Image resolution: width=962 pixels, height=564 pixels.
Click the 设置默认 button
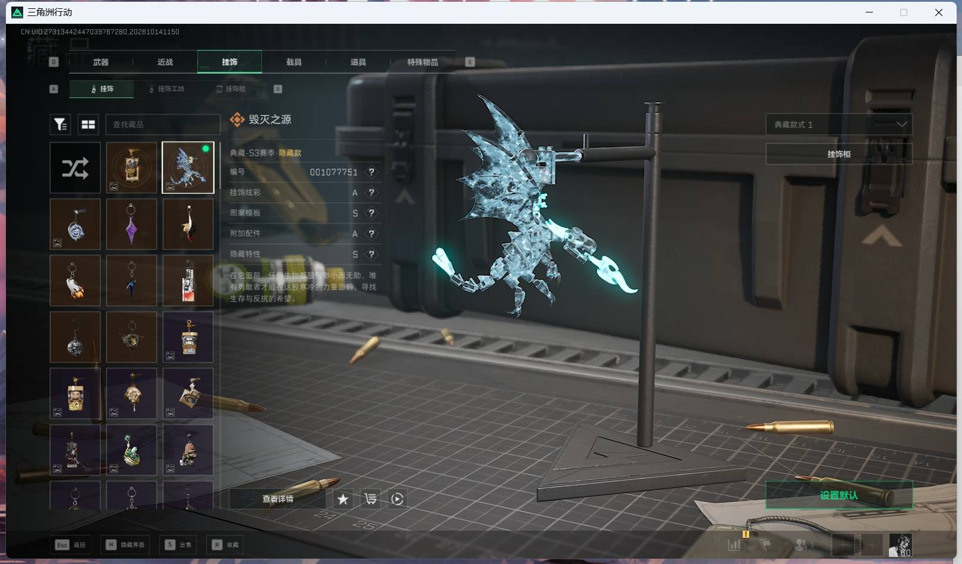(x=838, y=495)
